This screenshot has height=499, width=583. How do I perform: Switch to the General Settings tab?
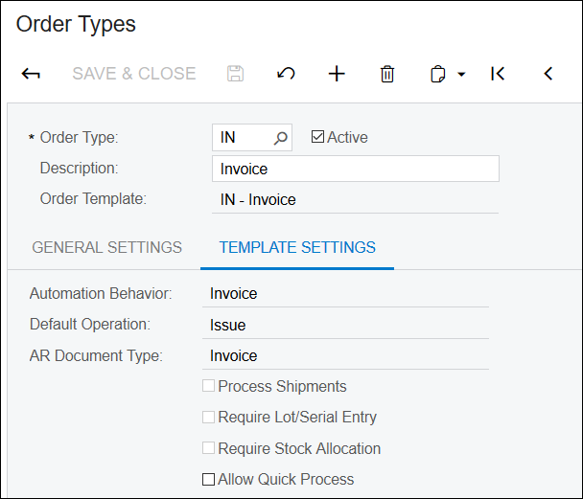click(107, 247)
